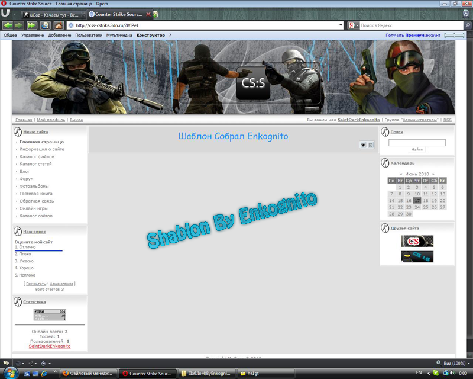Go to next month in calendar
The height and width of the screenshot is (379, 473).
pyautogui.click(x=433, y=174)
